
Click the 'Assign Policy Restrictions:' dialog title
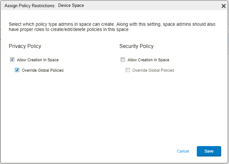30,6
